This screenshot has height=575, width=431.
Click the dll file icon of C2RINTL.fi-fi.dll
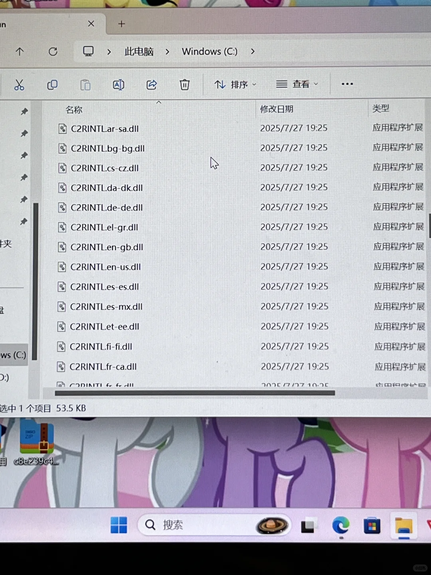tap(61, 347)
